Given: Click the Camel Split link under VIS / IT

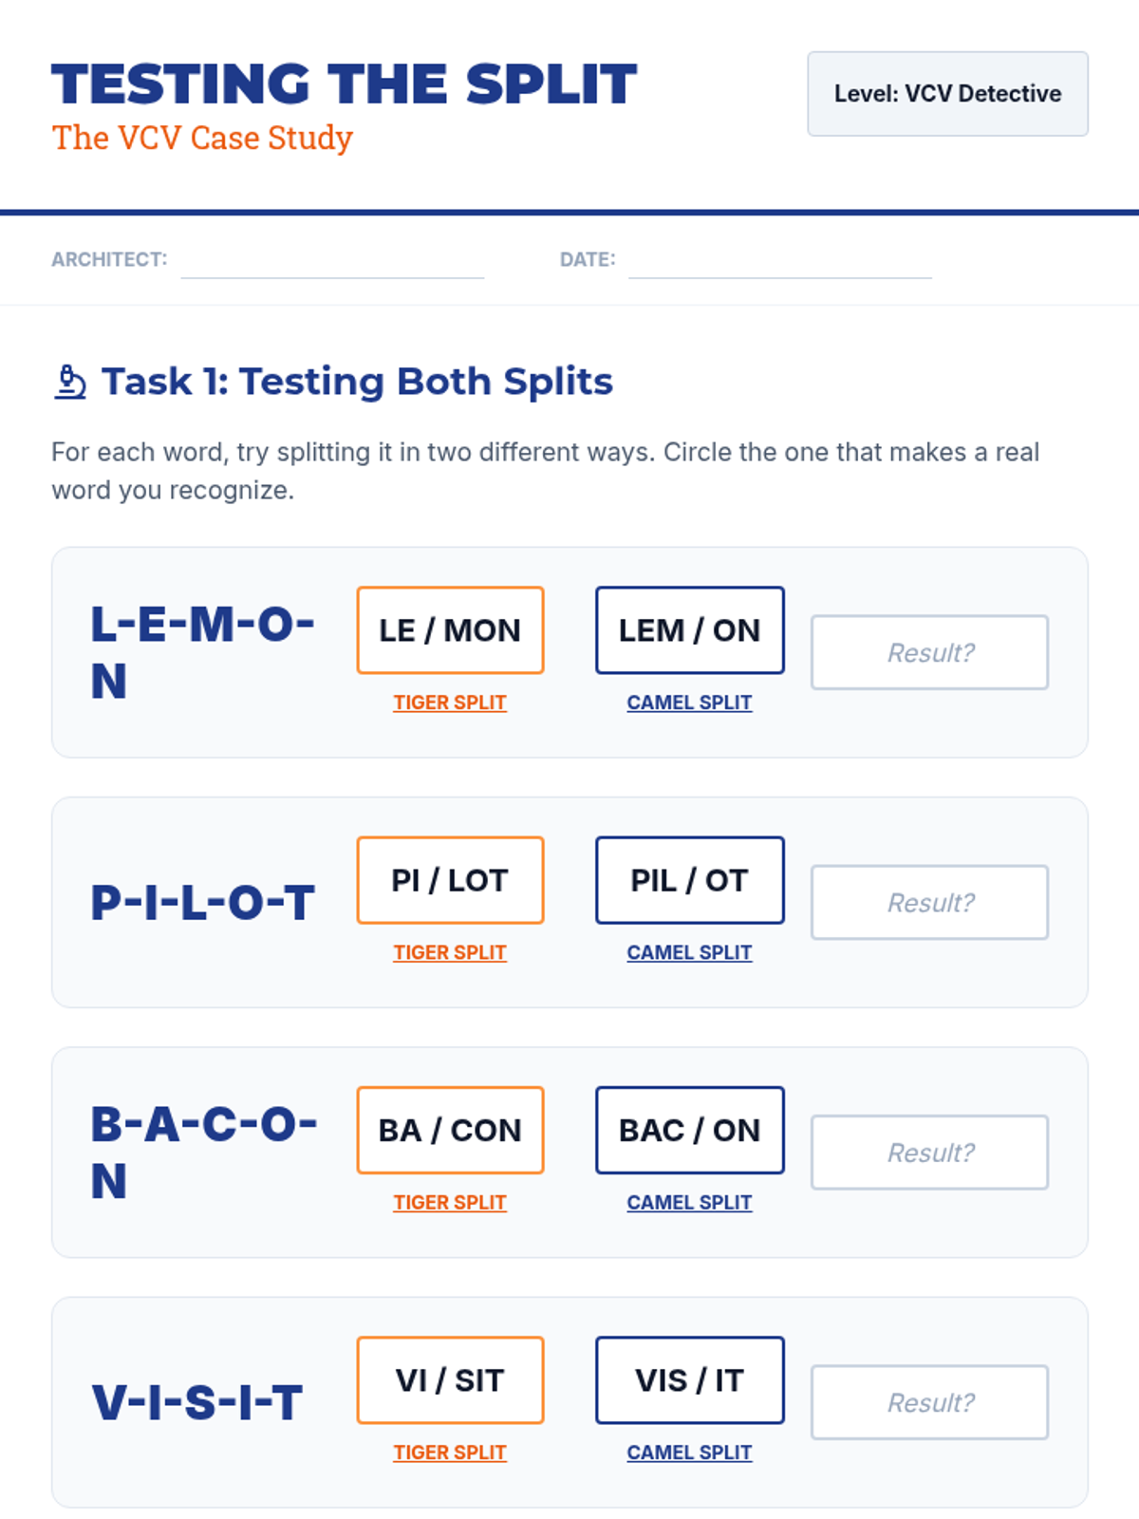Looking at the screenshot, I should pos(689,1453).
